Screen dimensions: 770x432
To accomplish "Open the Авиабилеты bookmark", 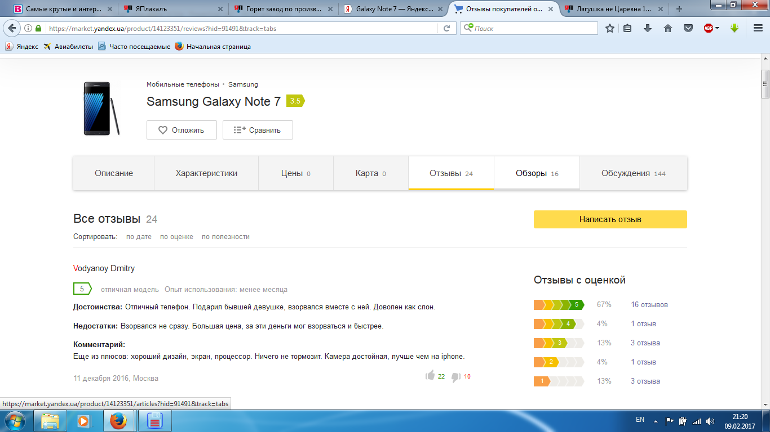I will tap(68, 47).
